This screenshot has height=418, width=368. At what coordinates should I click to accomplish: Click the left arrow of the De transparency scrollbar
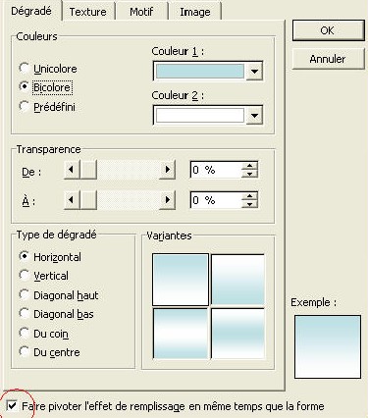pyautogui.click(x=72, y=170)
